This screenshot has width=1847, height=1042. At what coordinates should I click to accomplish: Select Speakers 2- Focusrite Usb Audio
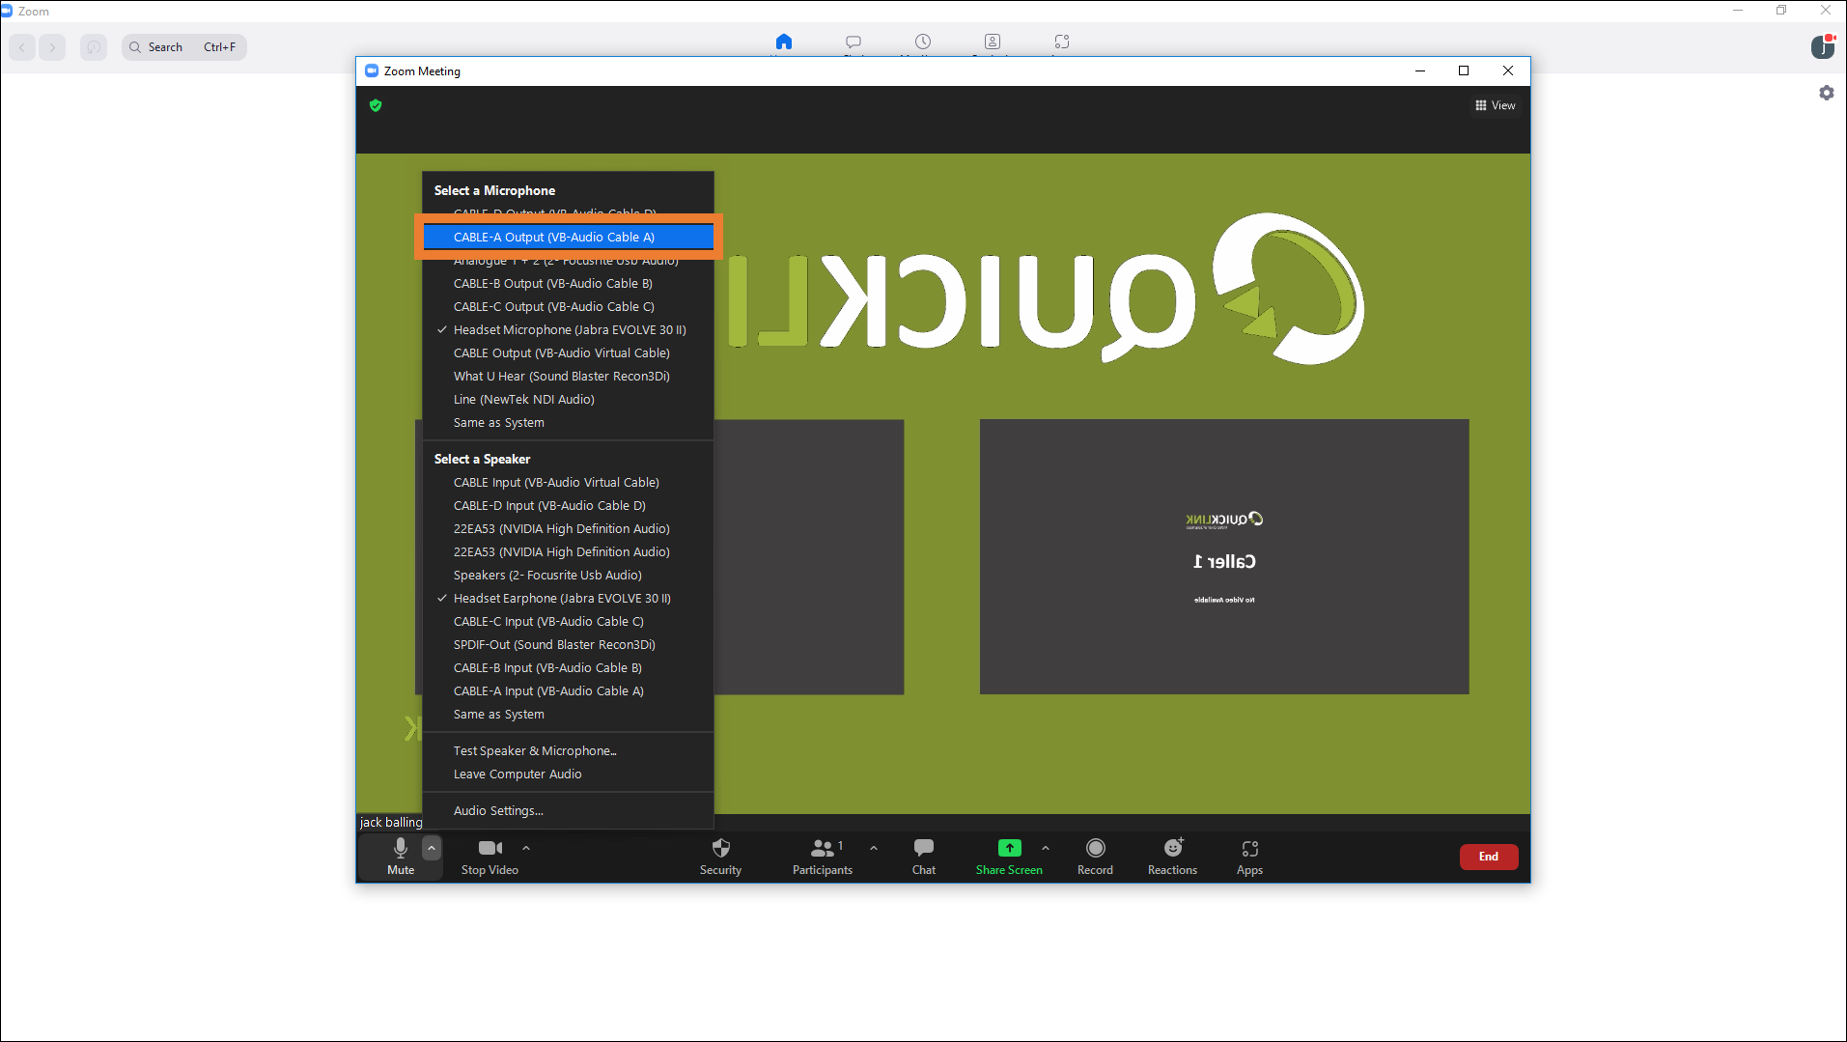coord(568,575)
